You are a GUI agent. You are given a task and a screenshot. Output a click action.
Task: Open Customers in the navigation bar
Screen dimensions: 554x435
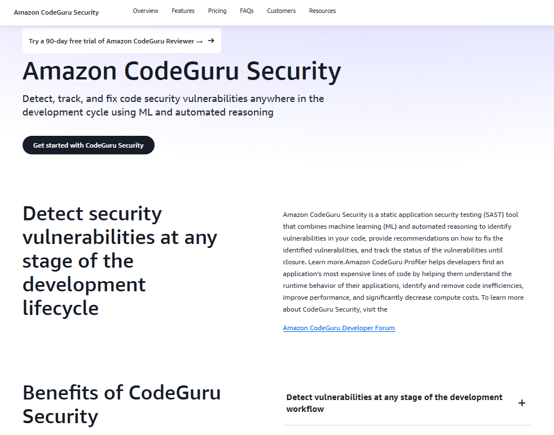click(x=282, y=11)
